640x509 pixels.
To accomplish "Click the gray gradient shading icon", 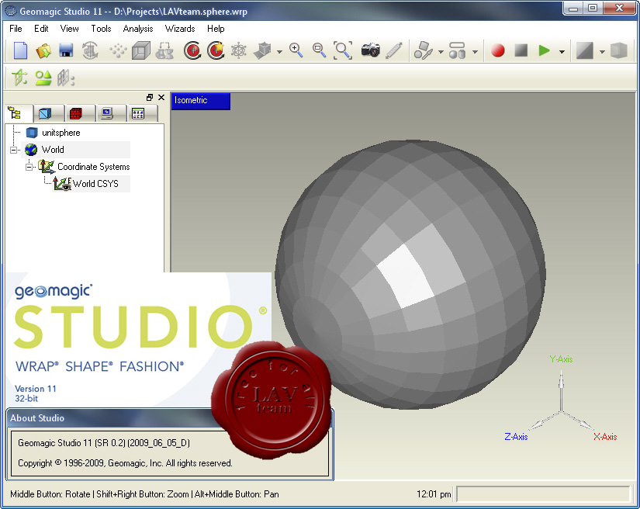I will coord(584,51).
